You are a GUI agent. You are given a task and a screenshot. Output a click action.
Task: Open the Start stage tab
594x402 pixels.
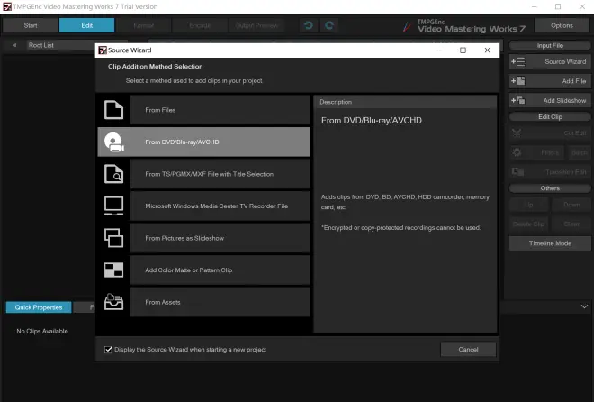(x=31, y=25)
